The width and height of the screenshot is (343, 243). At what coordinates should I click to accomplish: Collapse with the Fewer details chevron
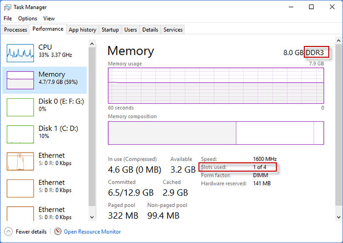tap(9, 231)
